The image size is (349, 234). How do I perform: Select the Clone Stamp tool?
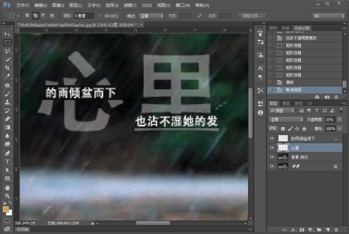pos(7,102)
